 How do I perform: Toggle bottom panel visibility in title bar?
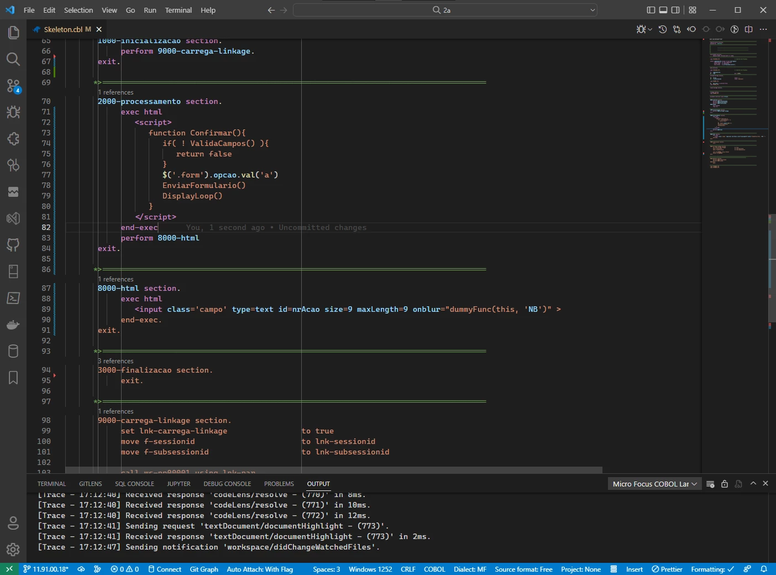663,10
